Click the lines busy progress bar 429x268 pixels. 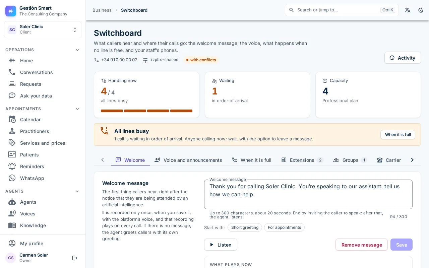[x=146, y=111]
